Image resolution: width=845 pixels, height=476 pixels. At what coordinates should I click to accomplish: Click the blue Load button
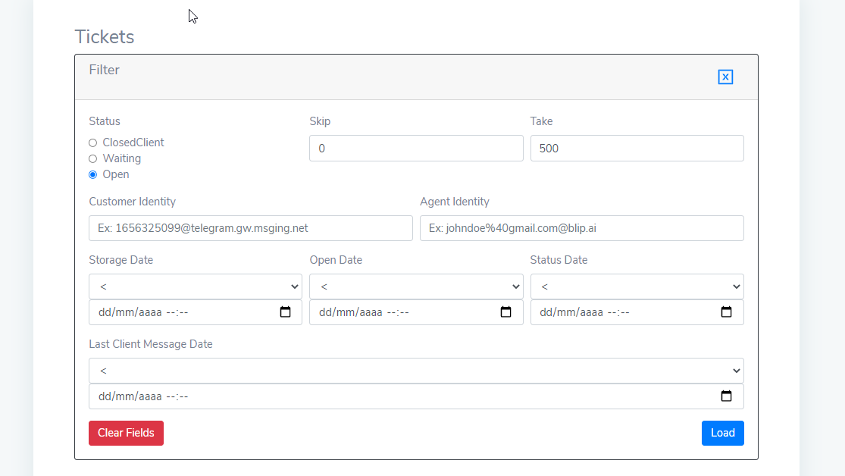point(723,433)
